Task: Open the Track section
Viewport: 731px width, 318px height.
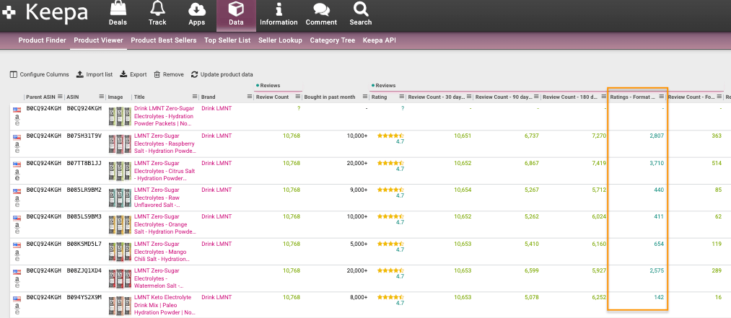Action: (157, 13)
